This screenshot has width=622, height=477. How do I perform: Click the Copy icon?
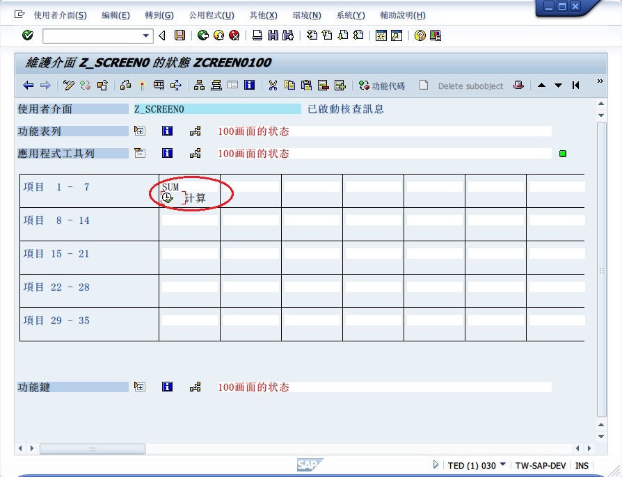290,86
